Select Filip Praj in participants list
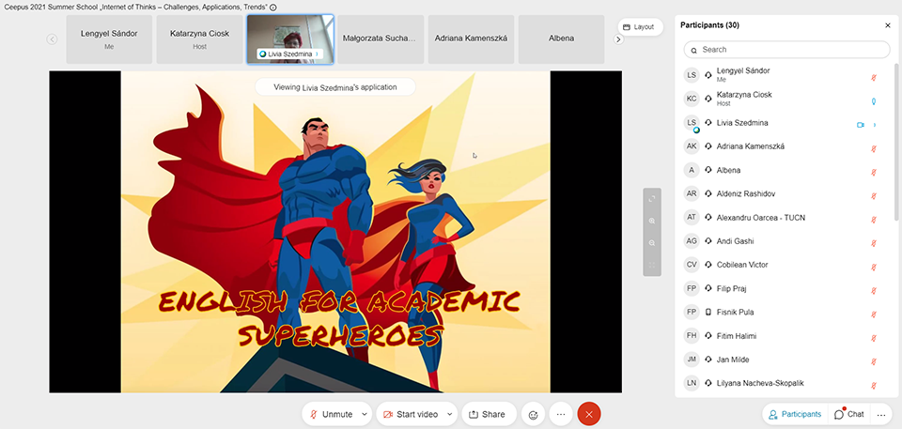This screenshot has width=902, height=429. 783,289
